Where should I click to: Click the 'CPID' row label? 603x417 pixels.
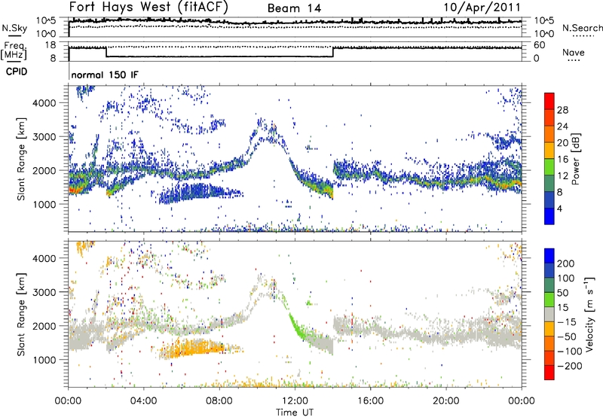17,72
